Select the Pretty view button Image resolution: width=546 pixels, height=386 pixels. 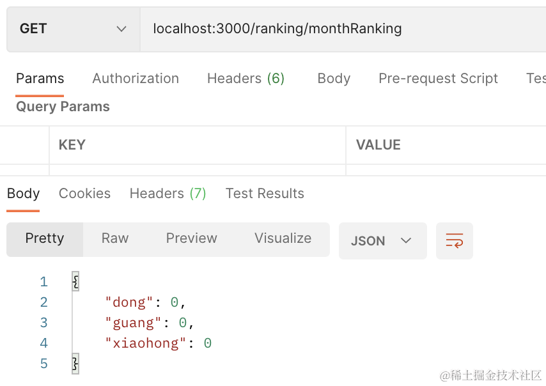(x=45, y=238)
